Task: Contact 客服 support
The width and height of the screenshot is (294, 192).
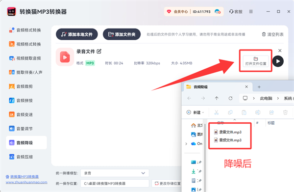Action: coord(236,12)
